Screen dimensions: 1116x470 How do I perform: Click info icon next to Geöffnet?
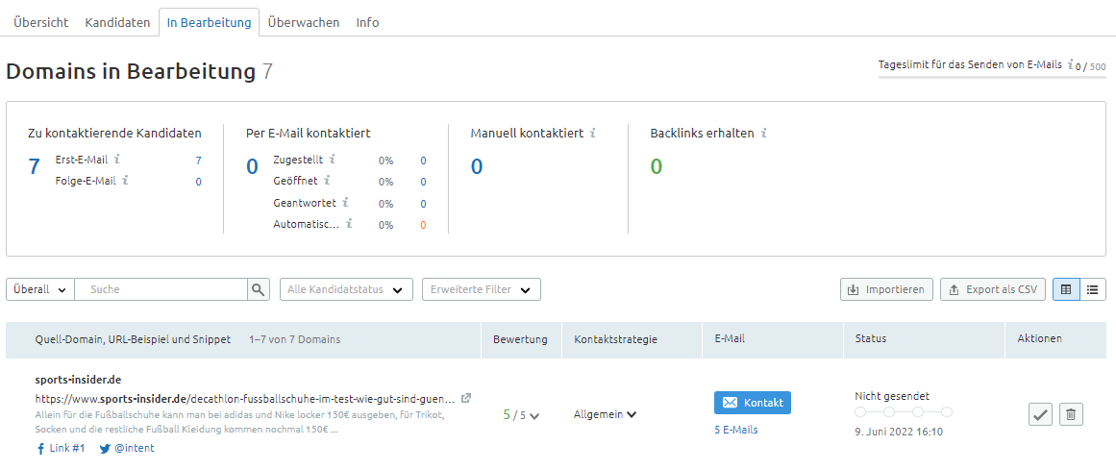click(327, 180)
